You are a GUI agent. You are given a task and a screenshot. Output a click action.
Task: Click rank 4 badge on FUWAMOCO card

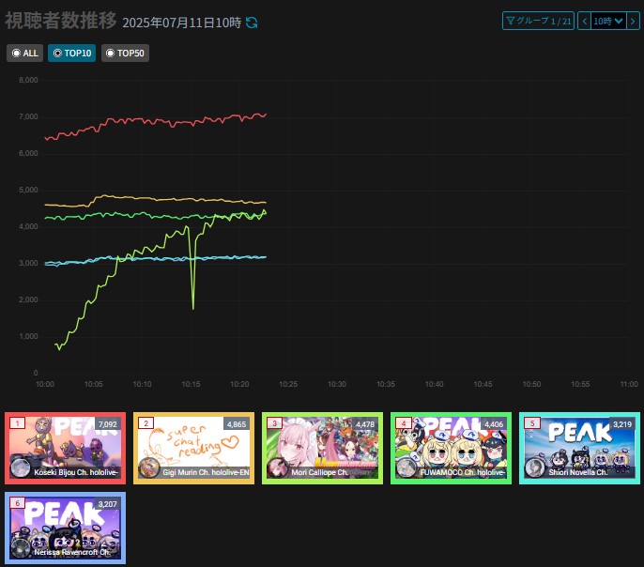click(403, 422)
